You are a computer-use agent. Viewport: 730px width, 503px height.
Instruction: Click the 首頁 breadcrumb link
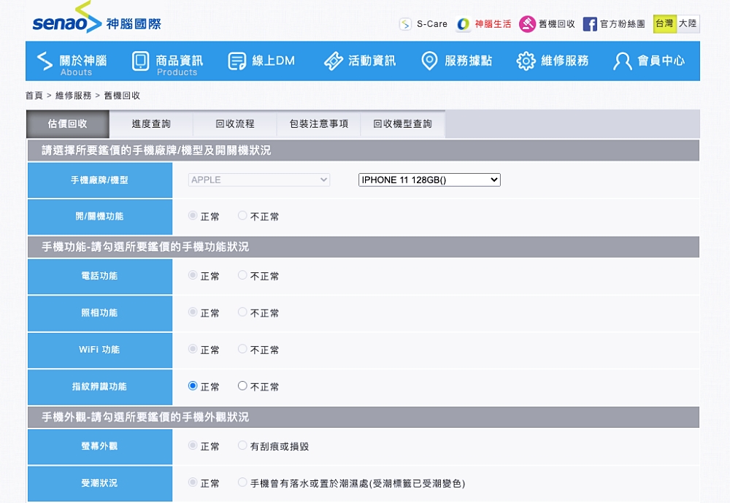[x=34, y=96]
